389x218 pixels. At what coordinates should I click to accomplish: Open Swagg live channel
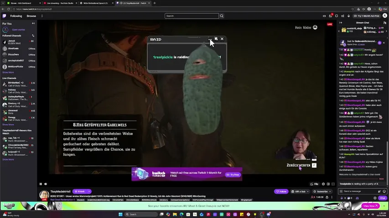19,119
